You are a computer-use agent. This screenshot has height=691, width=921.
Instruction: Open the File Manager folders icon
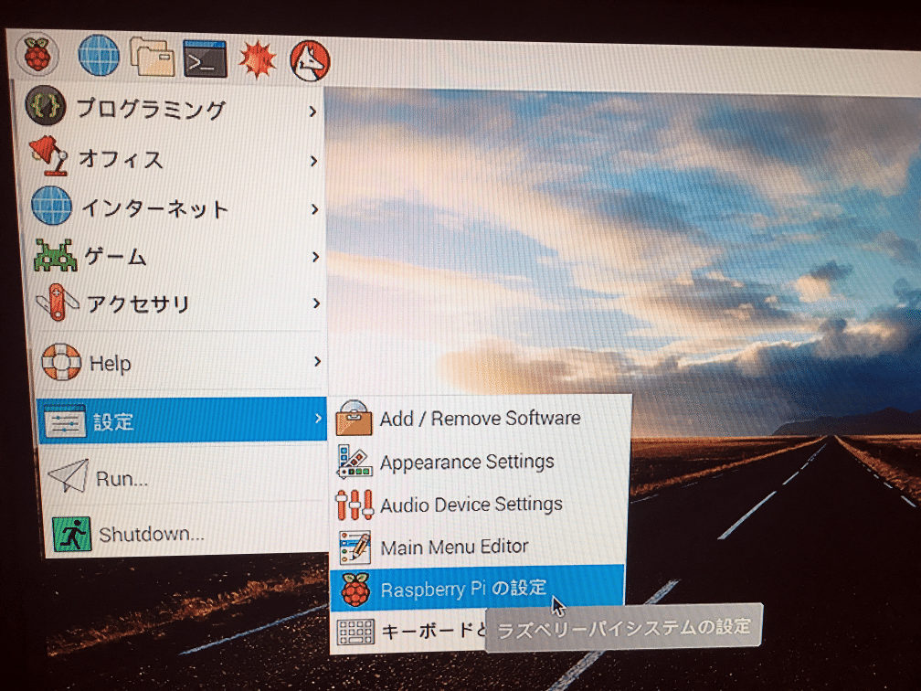(153, 57)
